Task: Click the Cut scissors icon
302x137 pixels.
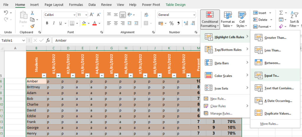Action: click(x=32, y=13)
